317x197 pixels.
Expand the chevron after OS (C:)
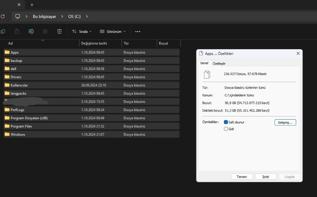tap(87, 17)
